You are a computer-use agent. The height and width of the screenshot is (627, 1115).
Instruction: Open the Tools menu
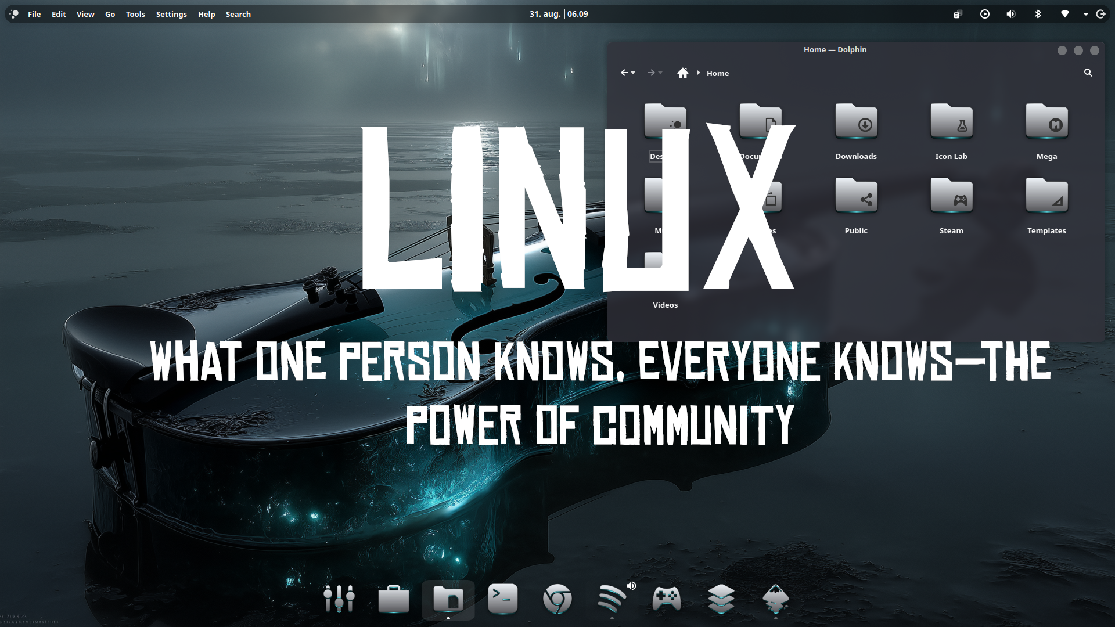point(135,14)
